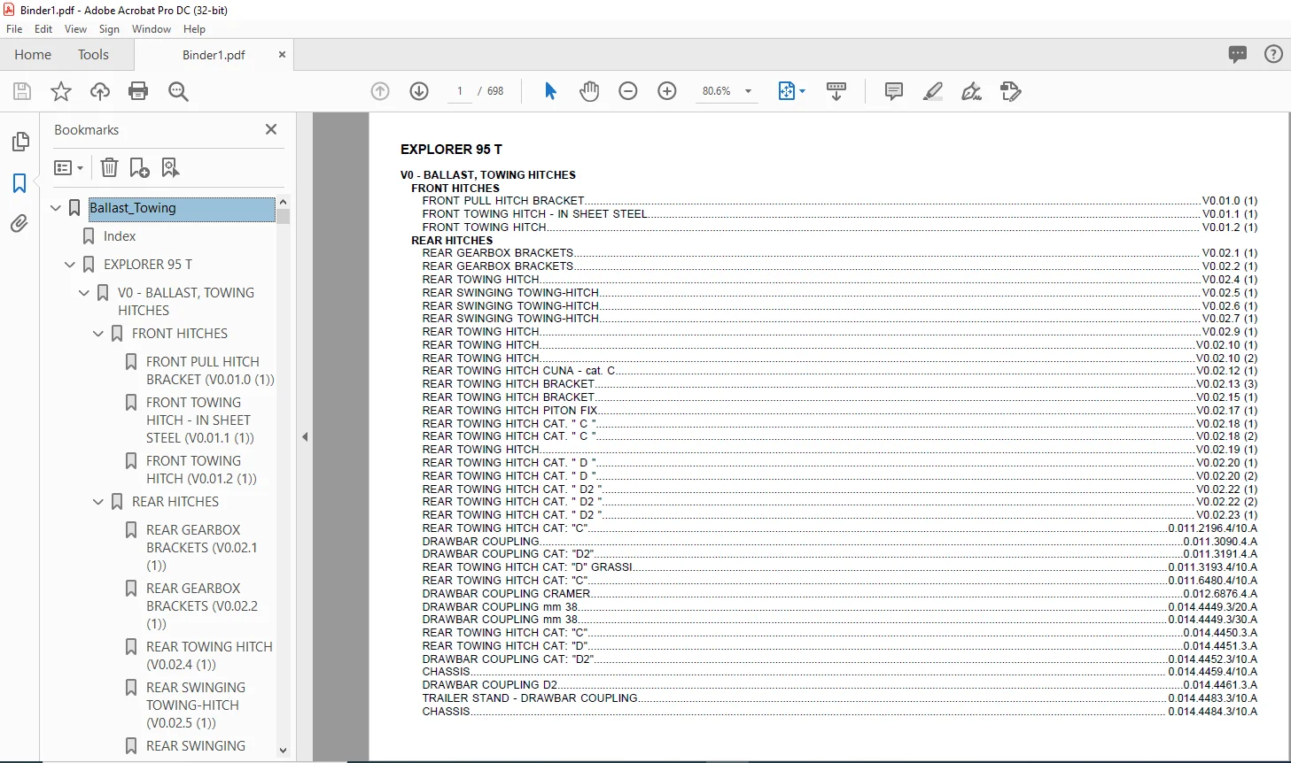The image size is (1291, 763).
Task: Open the sign document tool
Action: click(971, 91)
